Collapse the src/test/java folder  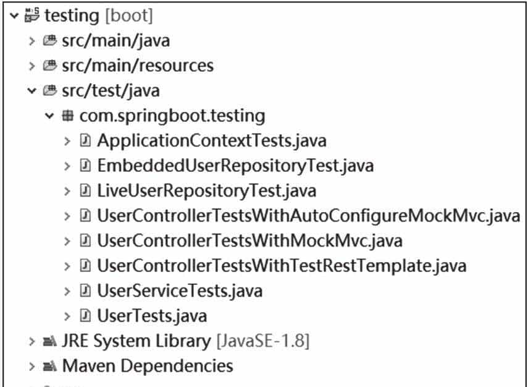click(x=32, y=91)
